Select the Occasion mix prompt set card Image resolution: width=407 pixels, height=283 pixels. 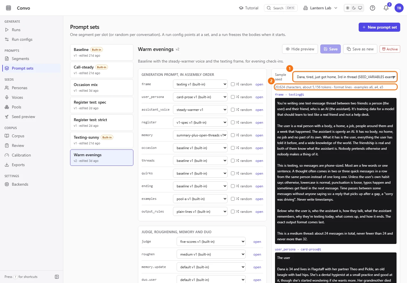(x=102, y=87)
